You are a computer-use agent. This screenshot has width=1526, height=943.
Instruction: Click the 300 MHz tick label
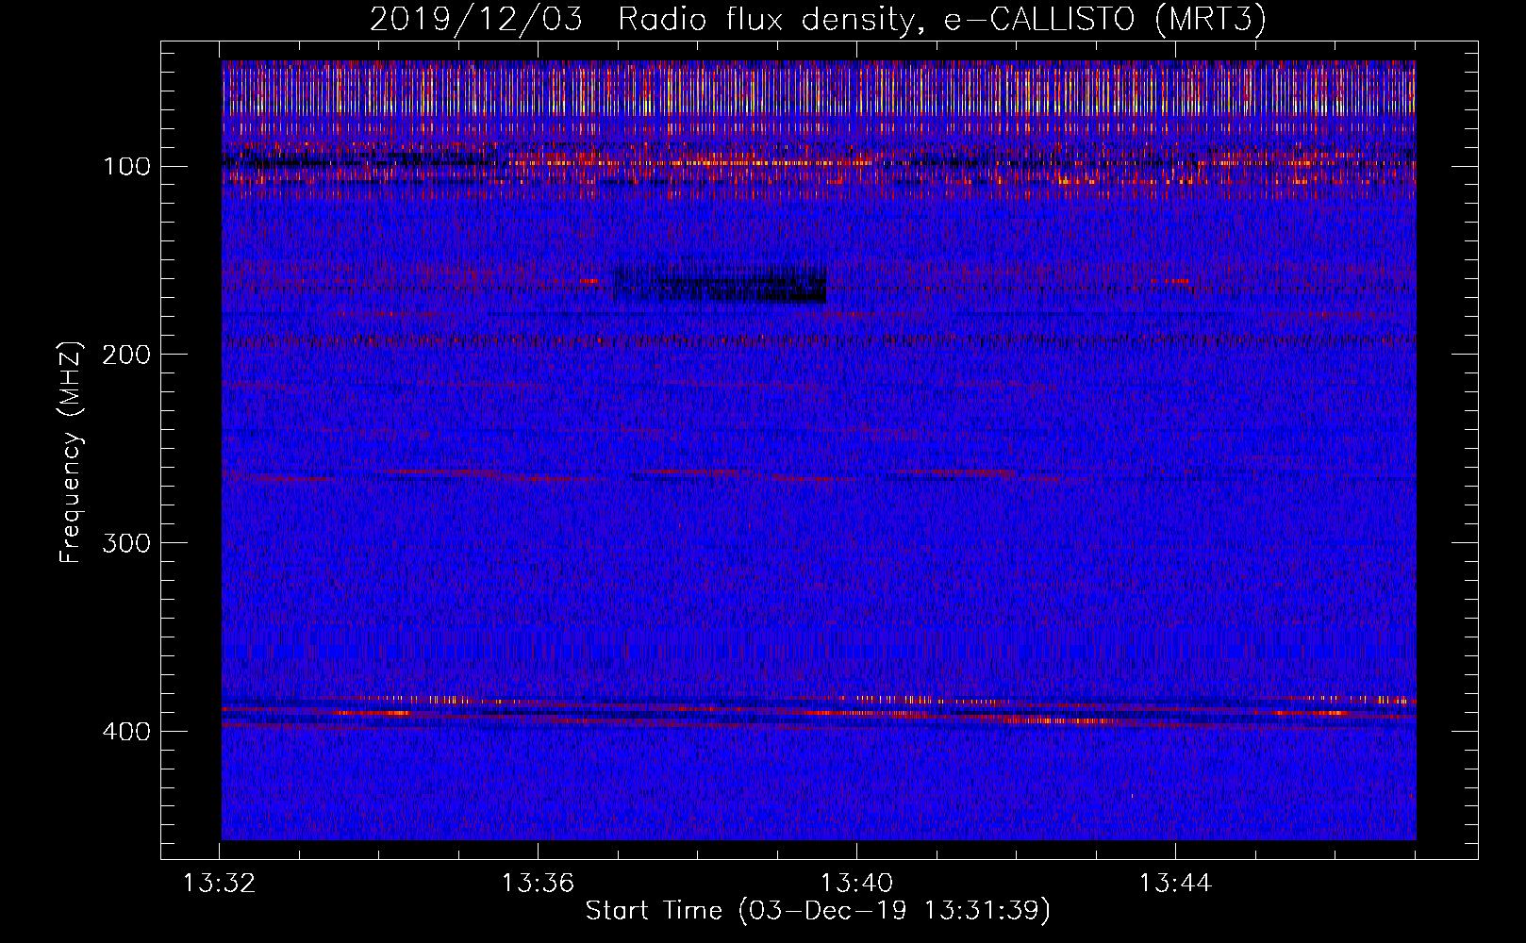[x=126, y=543]
